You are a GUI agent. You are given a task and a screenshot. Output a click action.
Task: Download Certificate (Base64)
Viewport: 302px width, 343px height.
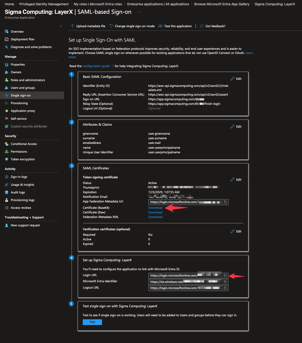(x=155, y=208)
